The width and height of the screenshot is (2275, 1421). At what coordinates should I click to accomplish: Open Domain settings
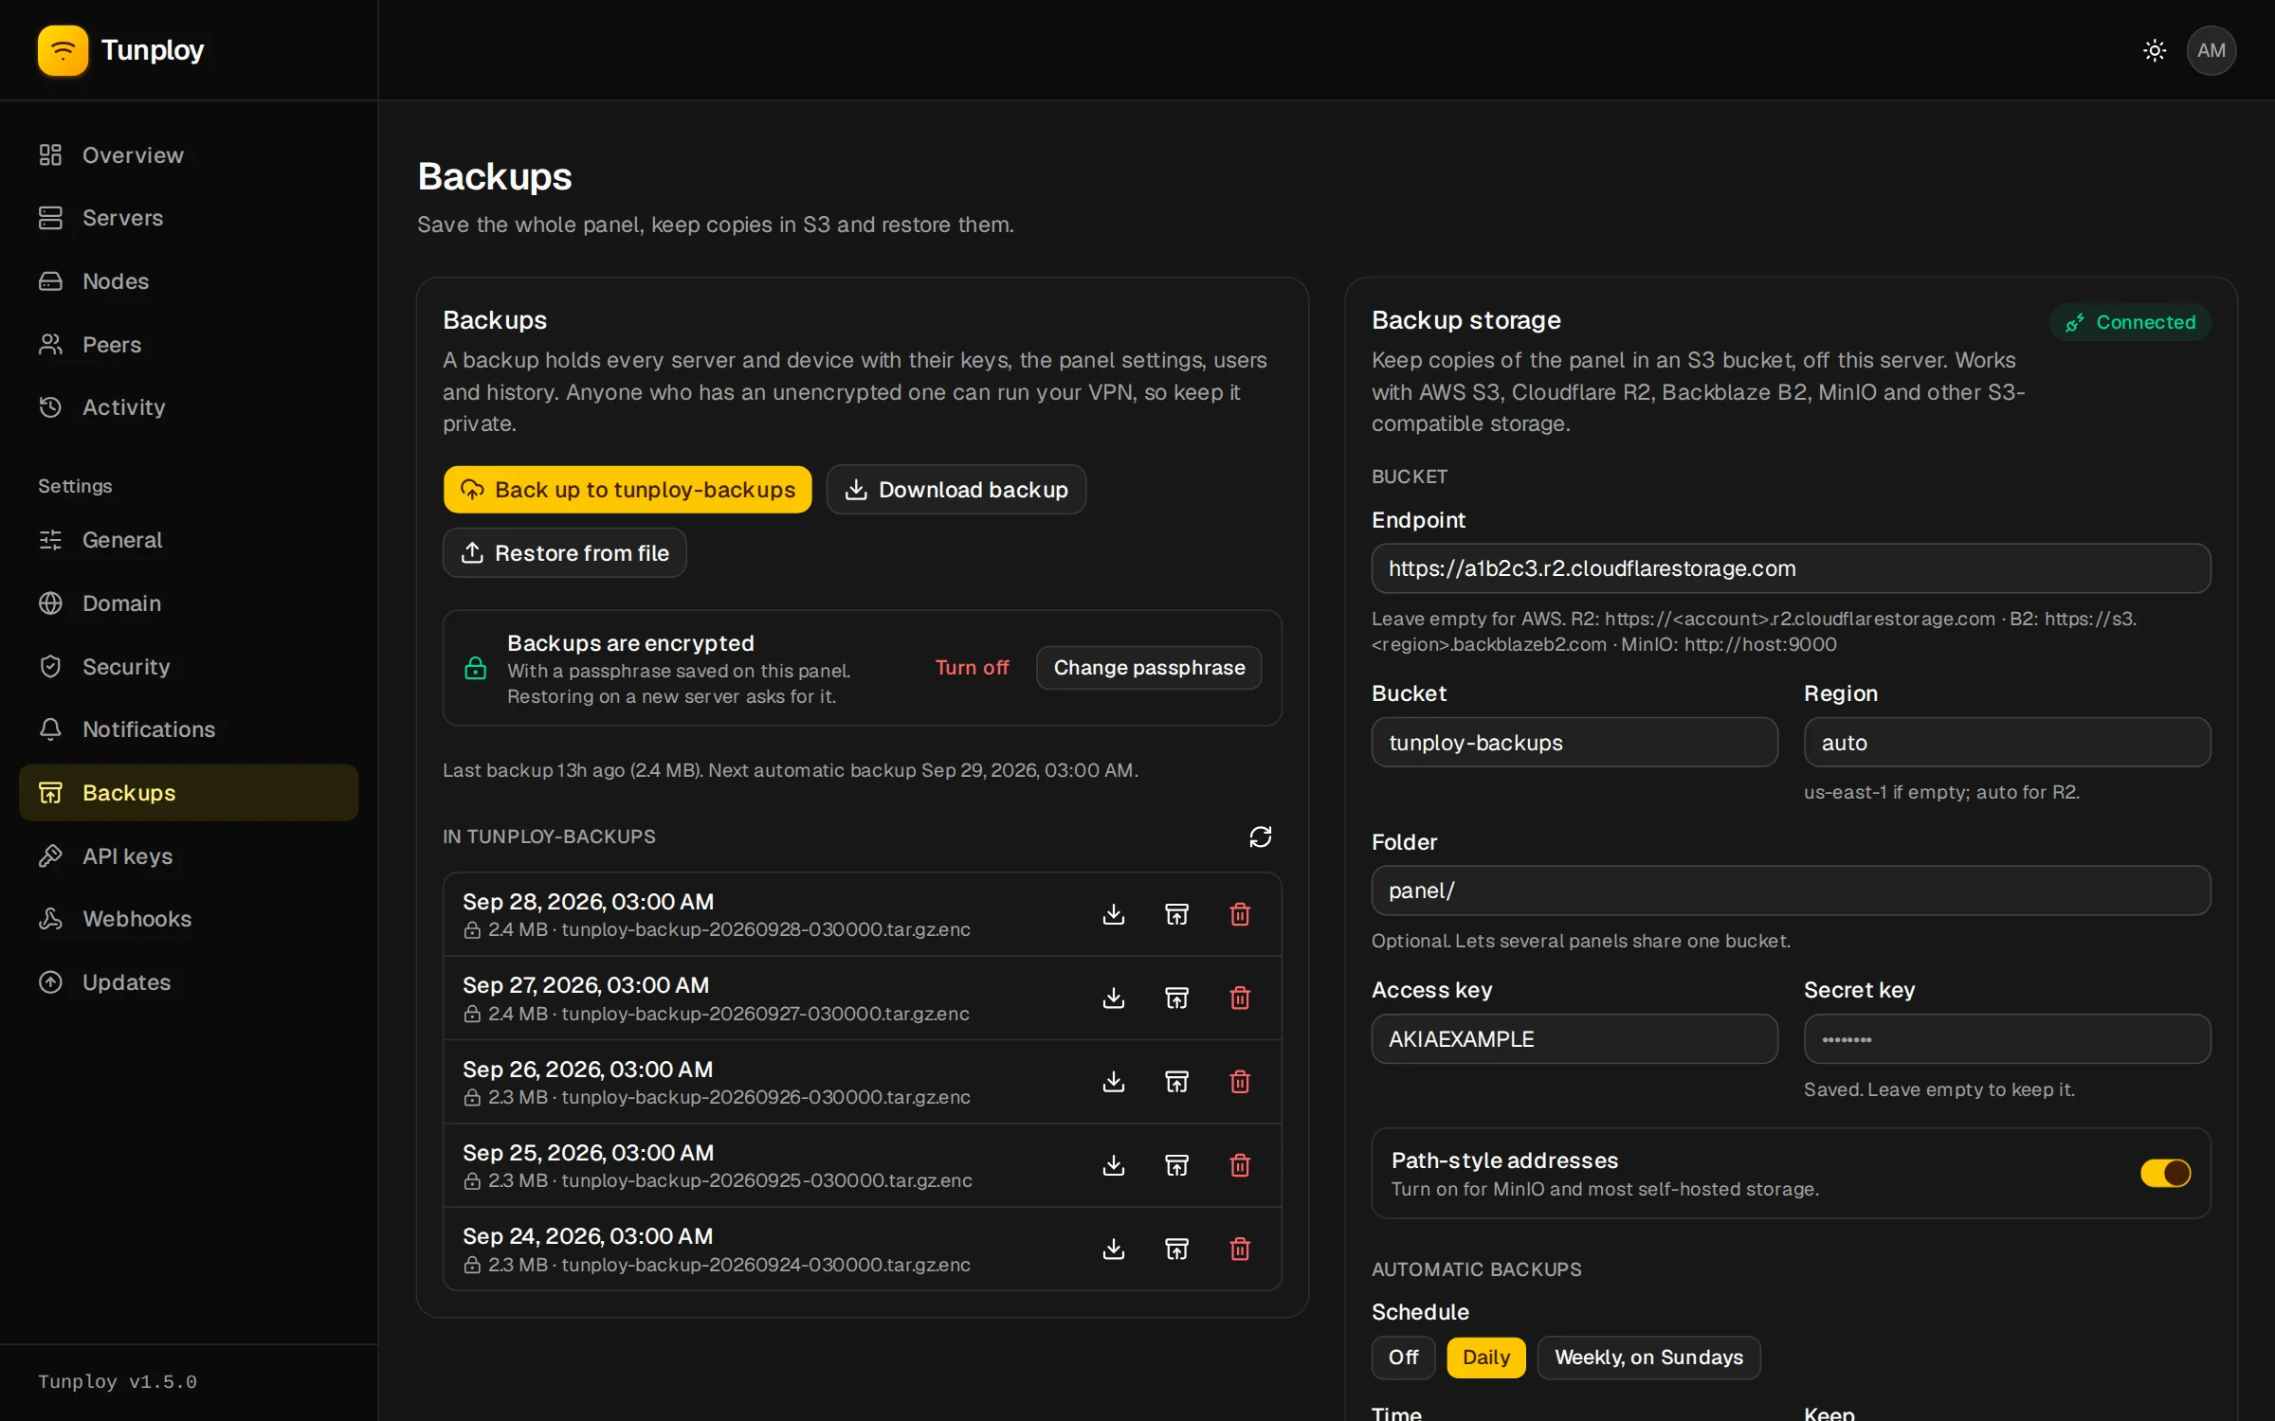tap(189, 603)
